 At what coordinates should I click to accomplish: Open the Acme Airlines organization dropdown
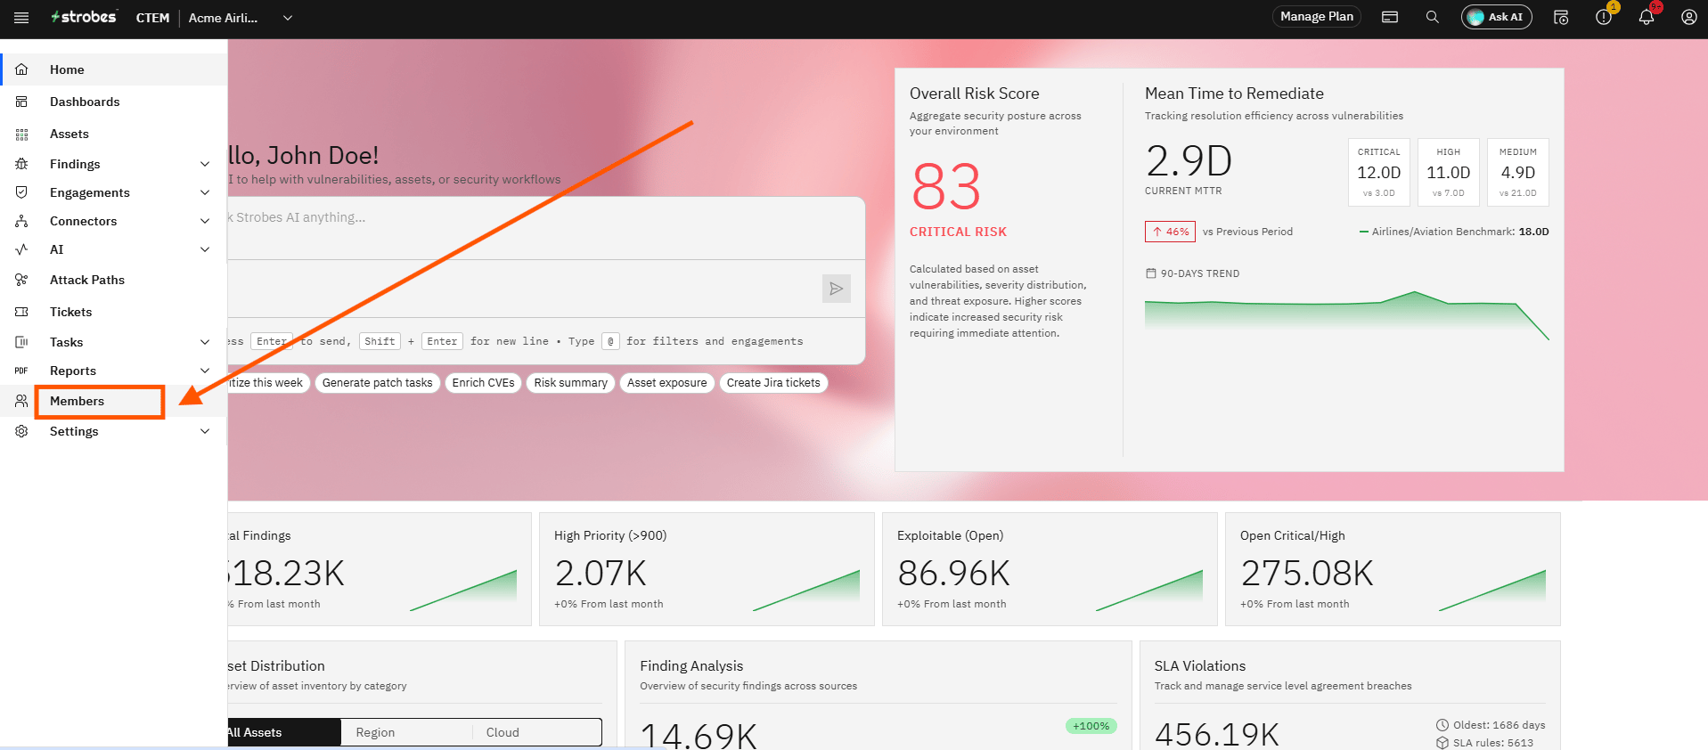click(241, 18)
